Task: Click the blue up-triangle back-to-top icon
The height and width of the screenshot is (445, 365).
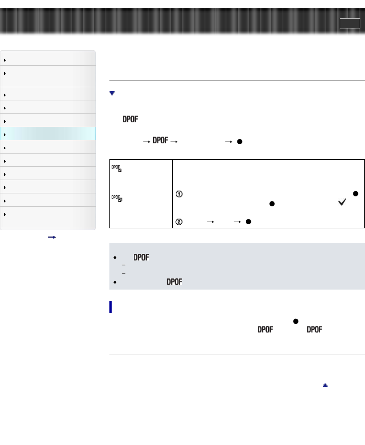Action: click(x=325, y=385)
